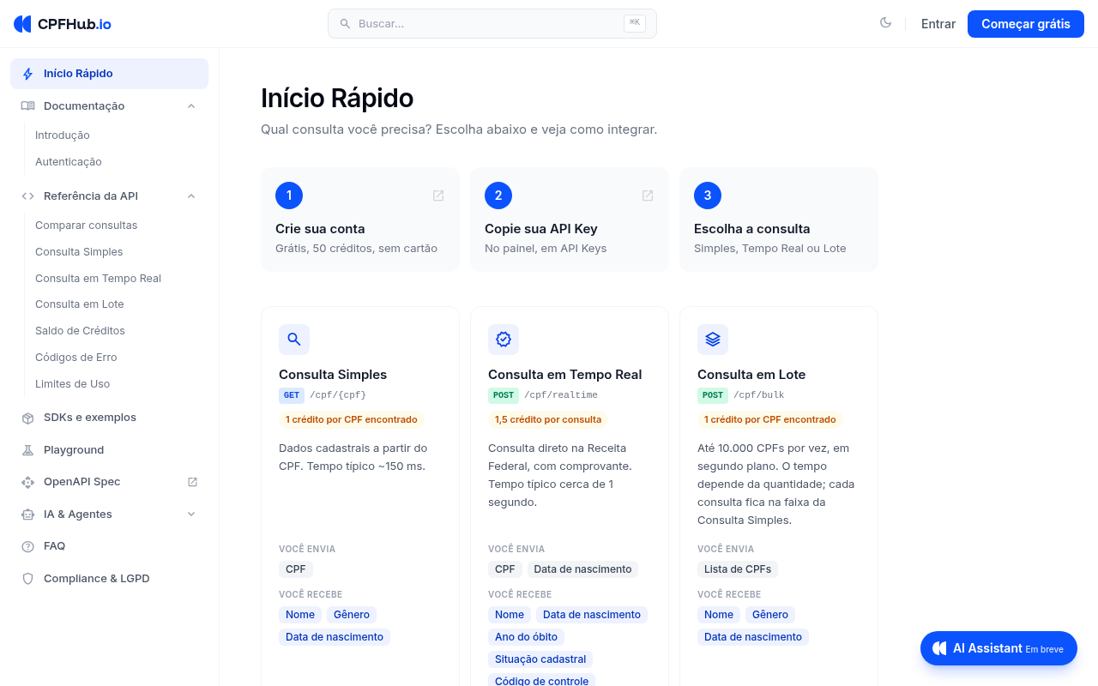Open Comparar consultas in the sidebar
Viewport: 1098px width, 686px height.
87,226
